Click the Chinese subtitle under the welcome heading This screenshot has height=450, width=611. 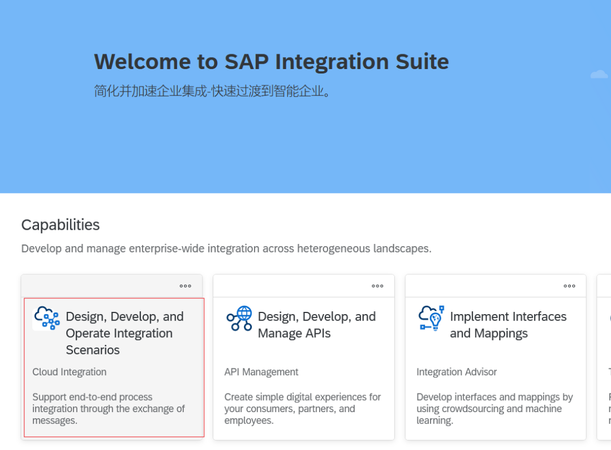point(213,91)
